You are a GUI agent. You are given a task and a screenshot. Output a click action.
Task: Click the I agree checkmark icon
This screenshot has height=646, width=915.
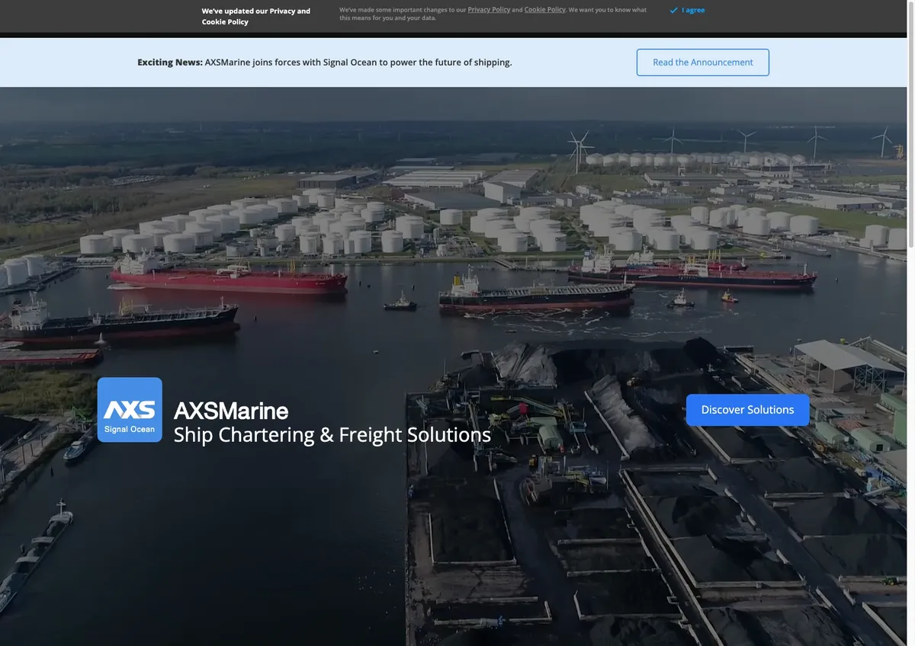tap(673, 11)
